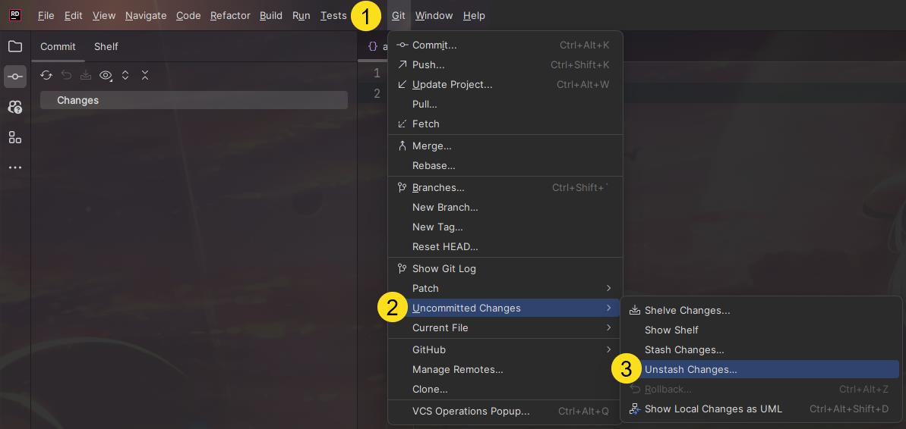Choose Show Local Changes as UML
Screen dimensions: 906x429
coord(712,409)
